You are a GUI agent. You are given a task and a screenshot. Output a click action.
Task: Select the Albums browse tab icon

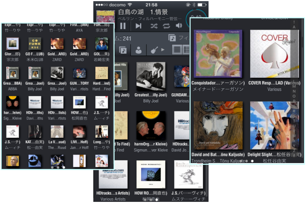tap(123, 50)
